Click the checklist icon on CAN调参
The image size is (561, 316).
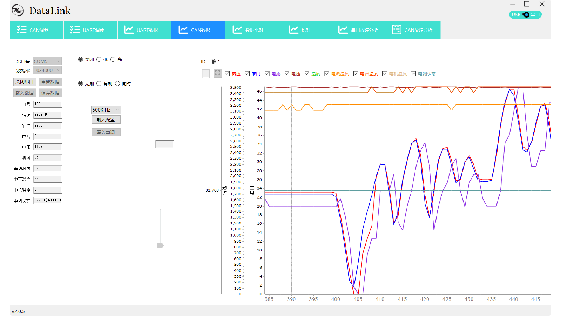click(x=22, y=30)
